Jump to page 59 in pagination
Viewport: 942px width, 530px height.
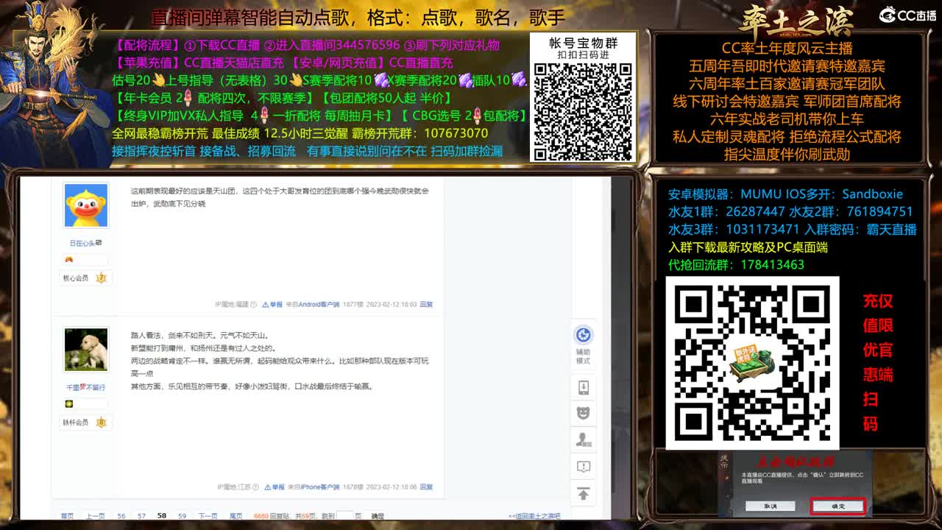[181, 515]
